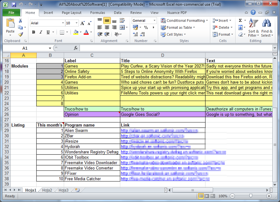Open the Name Box dropdown arrow
This screenshot has width=280, height=202.
pyautogui.click(x=50, y=48)
